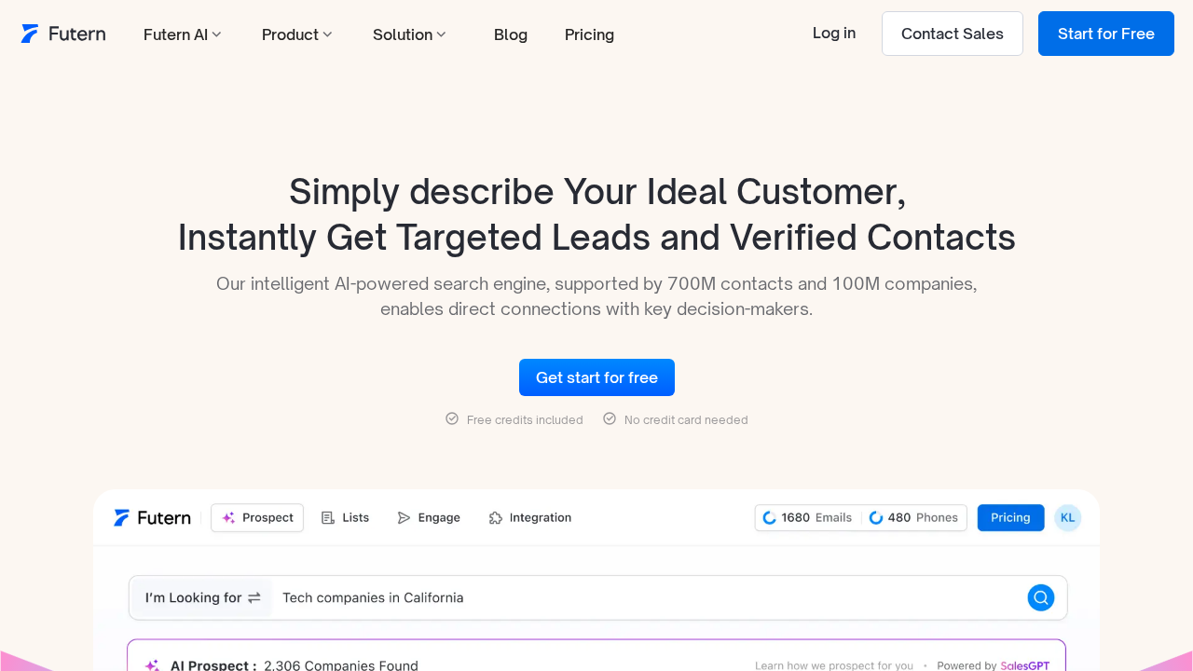Viewport: 1193px width, 671px height.
Task: Open the Blog page
Action: click(511, 34)
